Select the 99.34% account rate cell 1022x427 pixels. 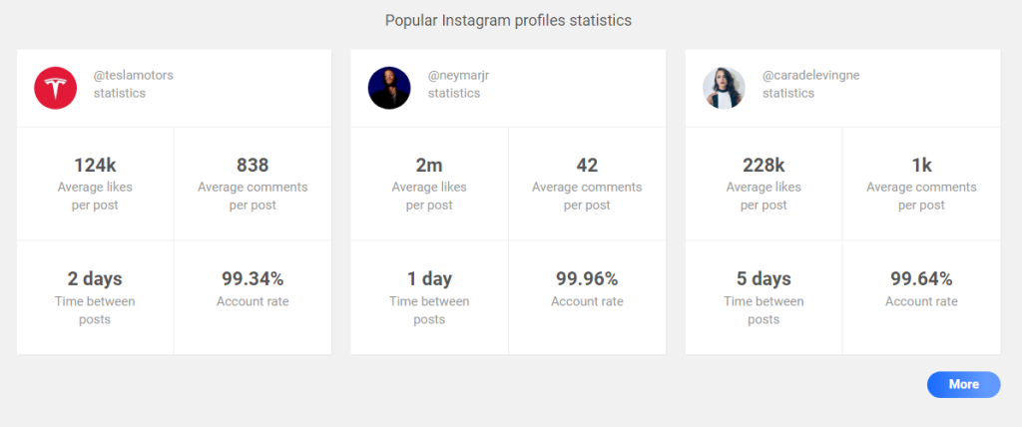(253, 298)
